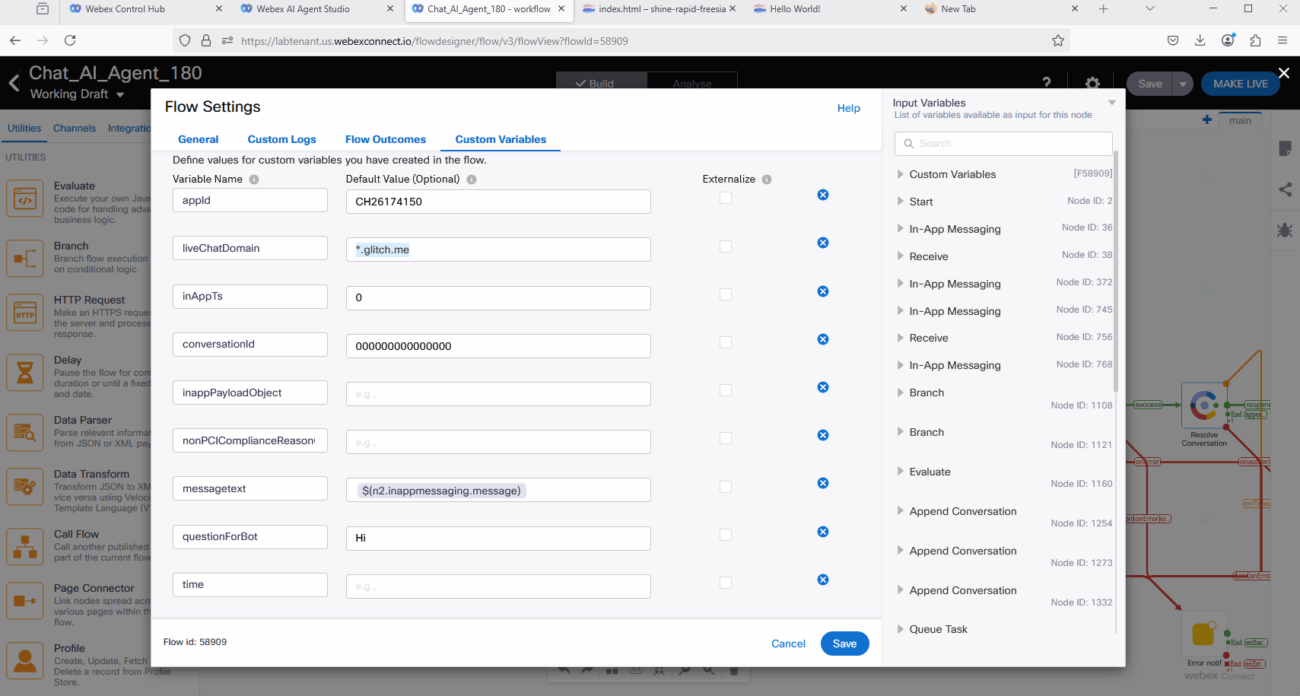
Task: Check Externalize for conversationId
Action: tap(726, 342)
